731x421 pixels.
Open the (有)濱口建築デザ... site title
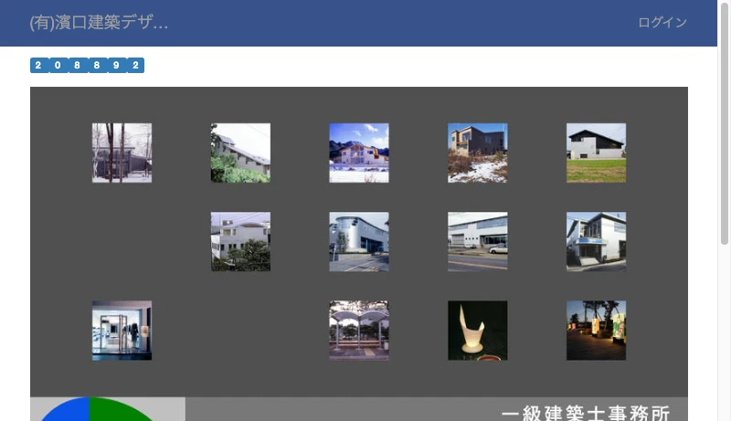coord(99,23)
